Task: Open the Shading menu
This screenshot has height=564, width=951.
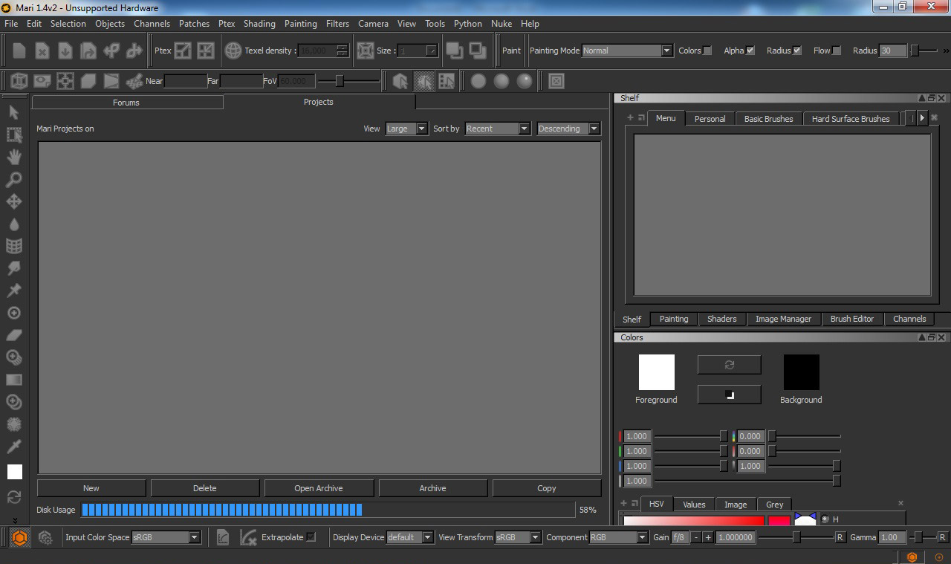Action: point(259,24)
